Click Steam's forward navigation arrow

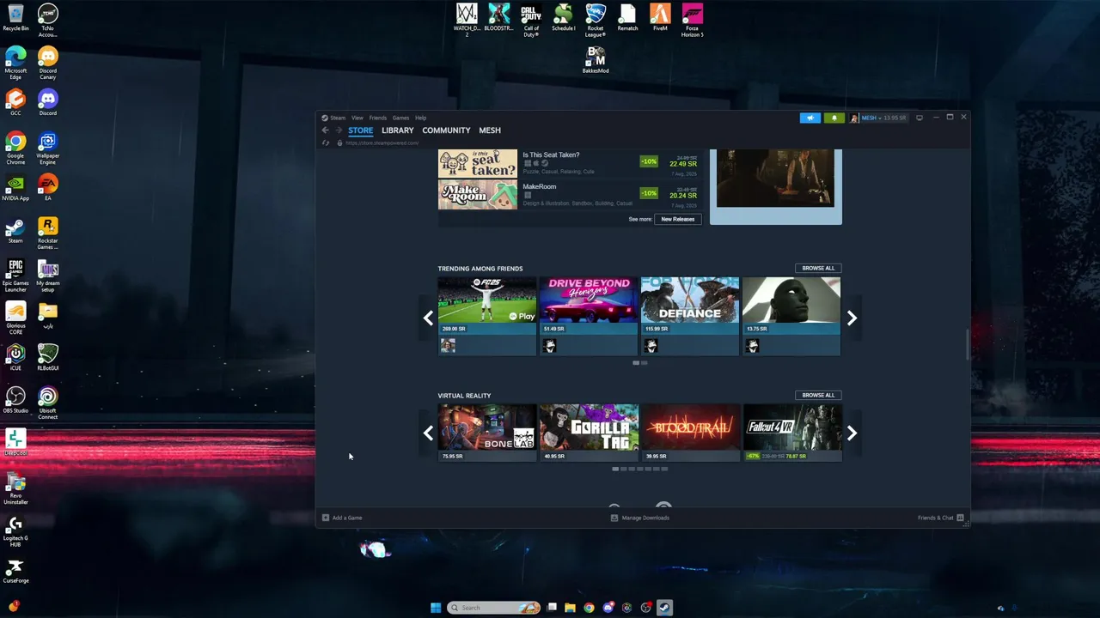(338, 130)
